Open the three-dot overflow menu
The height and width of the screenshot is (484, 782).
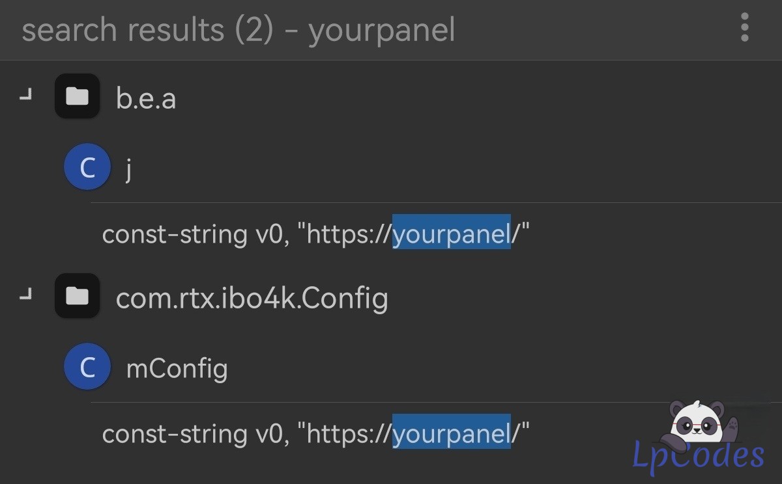[744, 29]
